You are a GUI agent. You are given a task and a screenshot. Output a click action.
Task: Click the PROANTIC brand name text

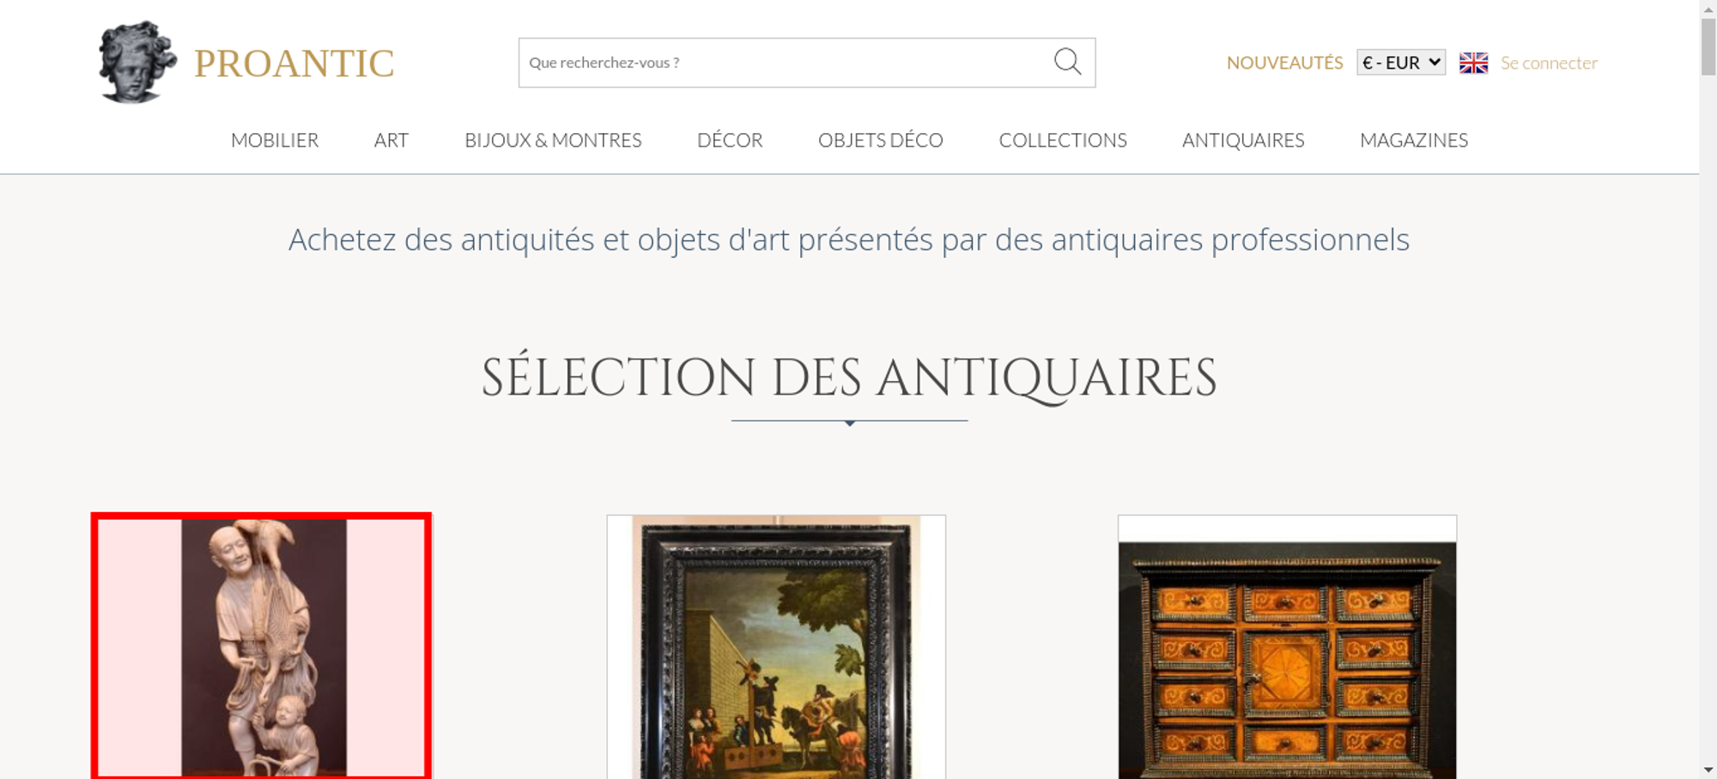294,63
